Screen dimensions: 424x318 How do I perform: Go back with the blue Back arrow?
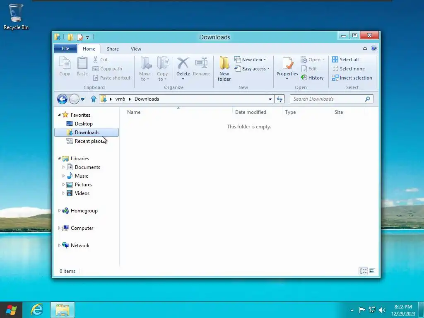click(x=62, y=99)
